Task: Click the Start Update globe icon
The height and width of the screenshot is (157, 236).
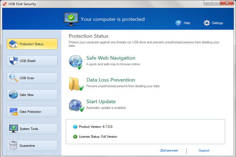Action: [76, 105]
